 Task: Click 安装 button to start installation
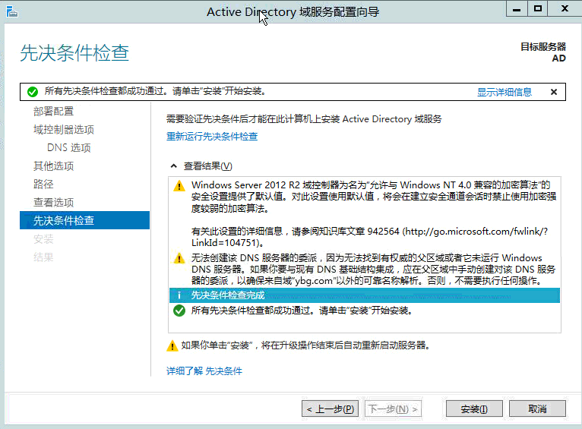coord(474,409)
